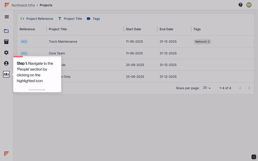The image size is (258, 161).
Task: Click the 1–4 of 4 pagination text
Action: (225, 88)
